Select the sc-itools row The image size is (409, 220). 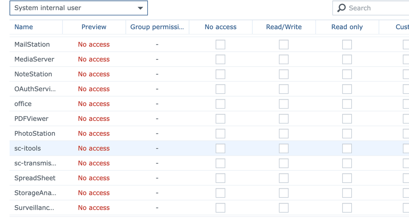[28, 148]
